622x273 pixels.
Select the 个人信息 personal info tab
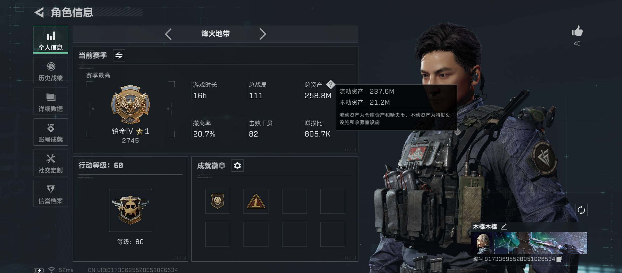click(x=51, y=40)
